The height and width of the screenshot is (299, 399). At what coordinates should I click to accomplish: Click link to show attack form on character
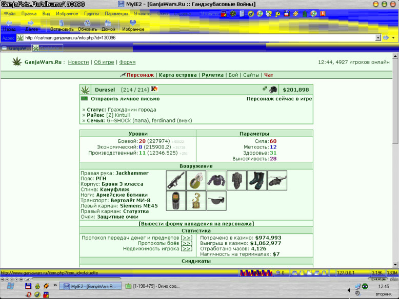click(196, 224)
